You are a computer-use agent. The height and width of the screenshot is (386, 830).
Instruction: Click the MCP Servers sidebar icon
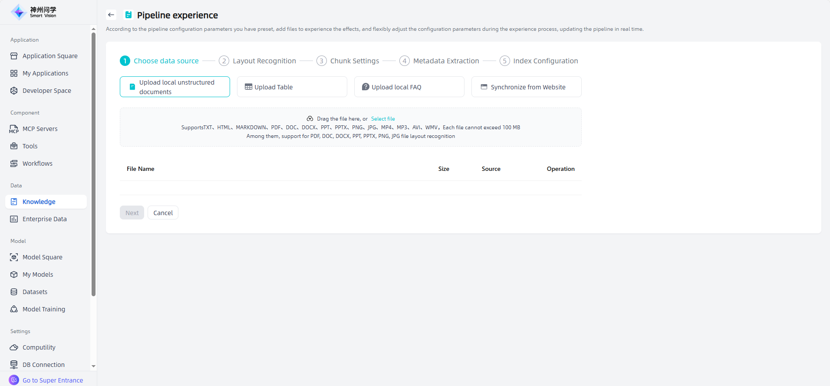click(x=14, y=129)
